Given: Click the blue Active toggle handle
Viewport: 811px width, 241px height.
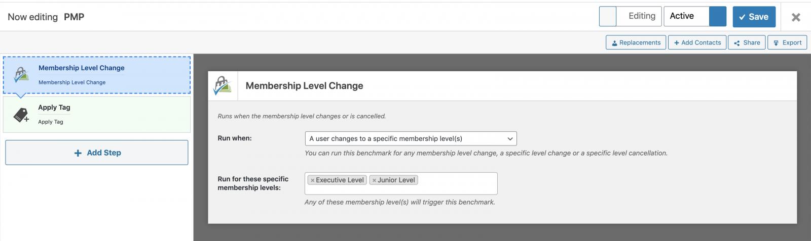Looking at the screenshot, I should (x=718, y=16).
